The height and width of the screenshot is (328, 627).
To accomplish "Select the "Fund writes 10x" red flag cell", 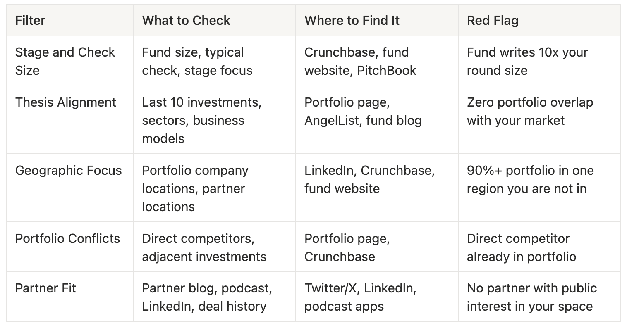I will 527,61.
